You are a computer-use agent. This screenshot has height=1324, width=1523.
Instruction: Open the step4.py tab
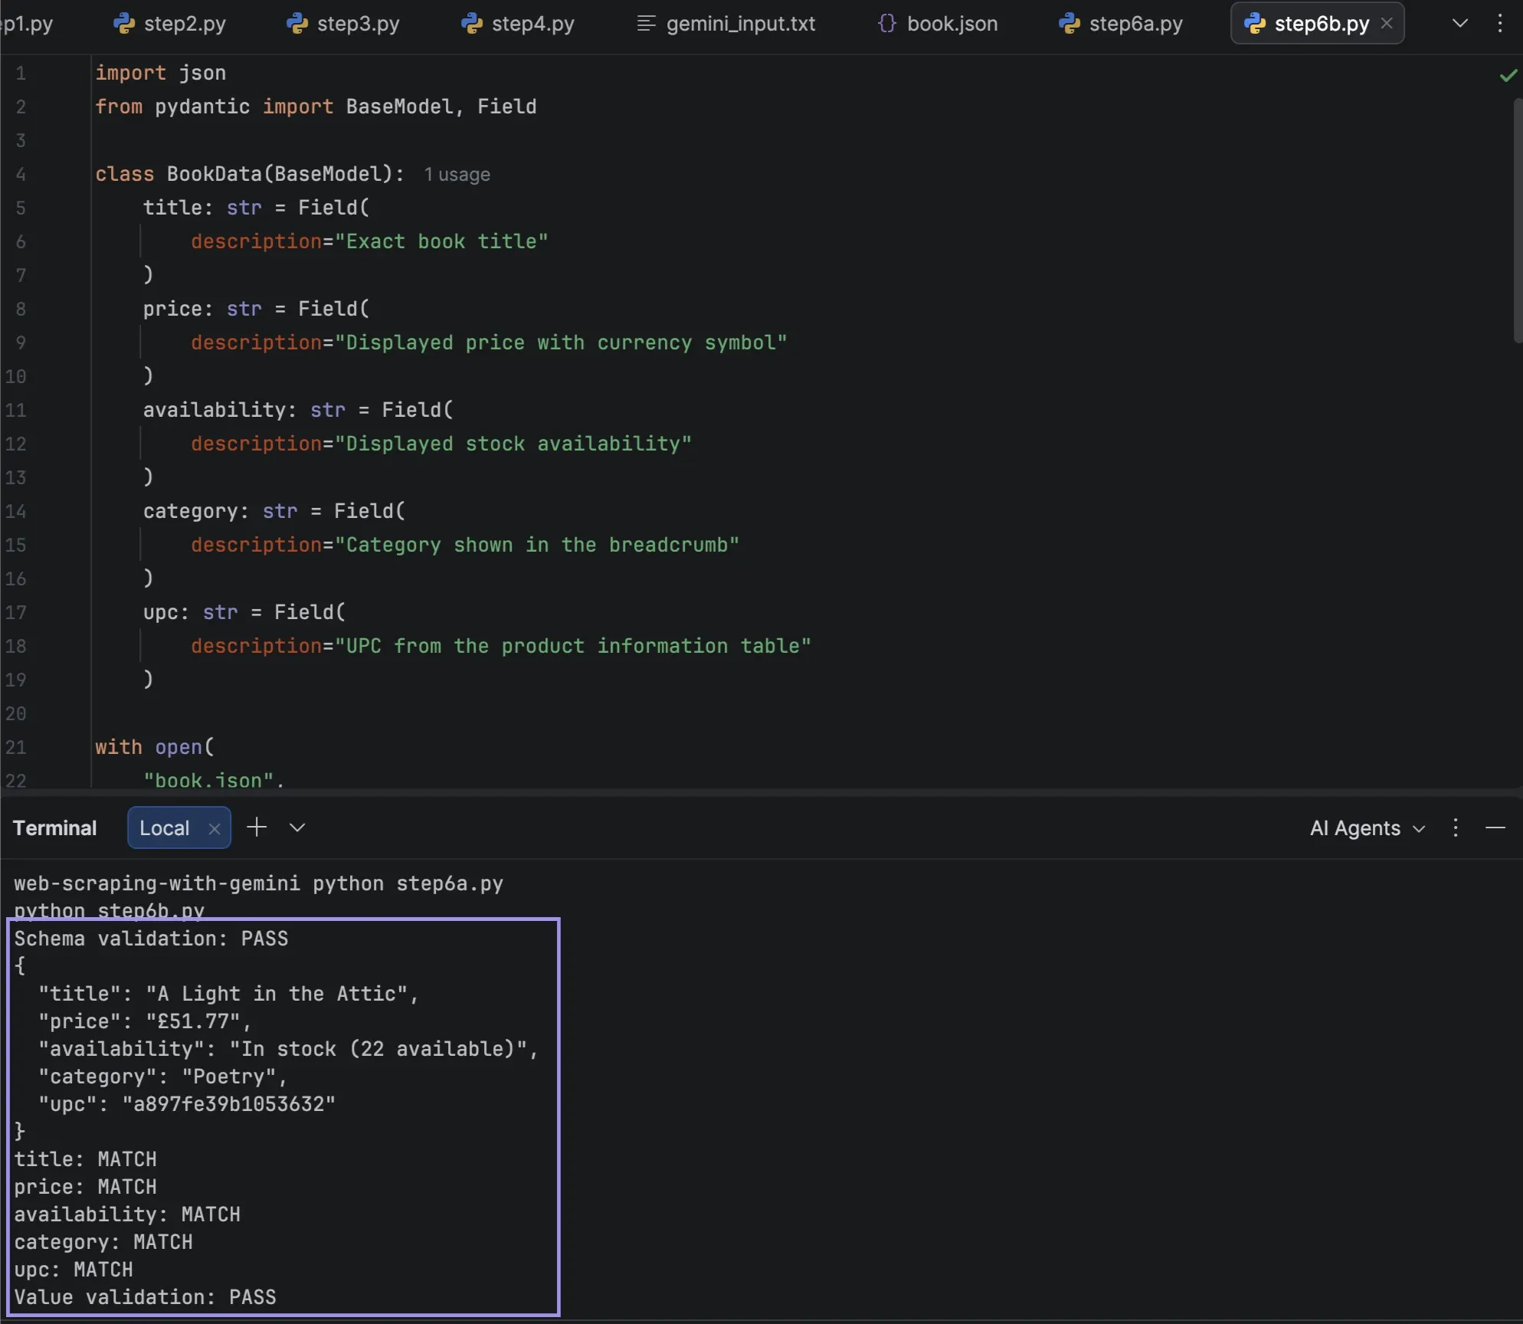(517, 24)
